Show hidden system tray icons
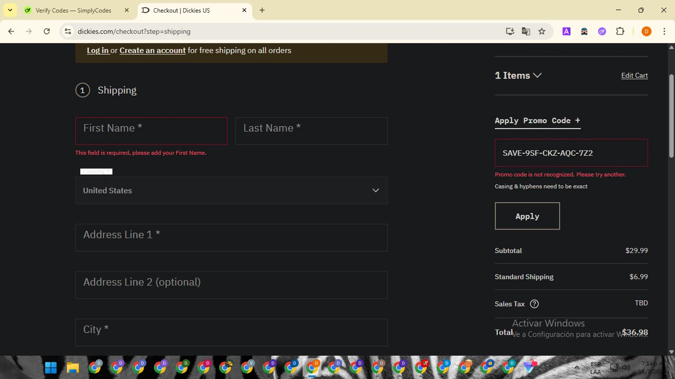This screenshot has width=675, height=379. pyautogui.click(x=576, y=368)
